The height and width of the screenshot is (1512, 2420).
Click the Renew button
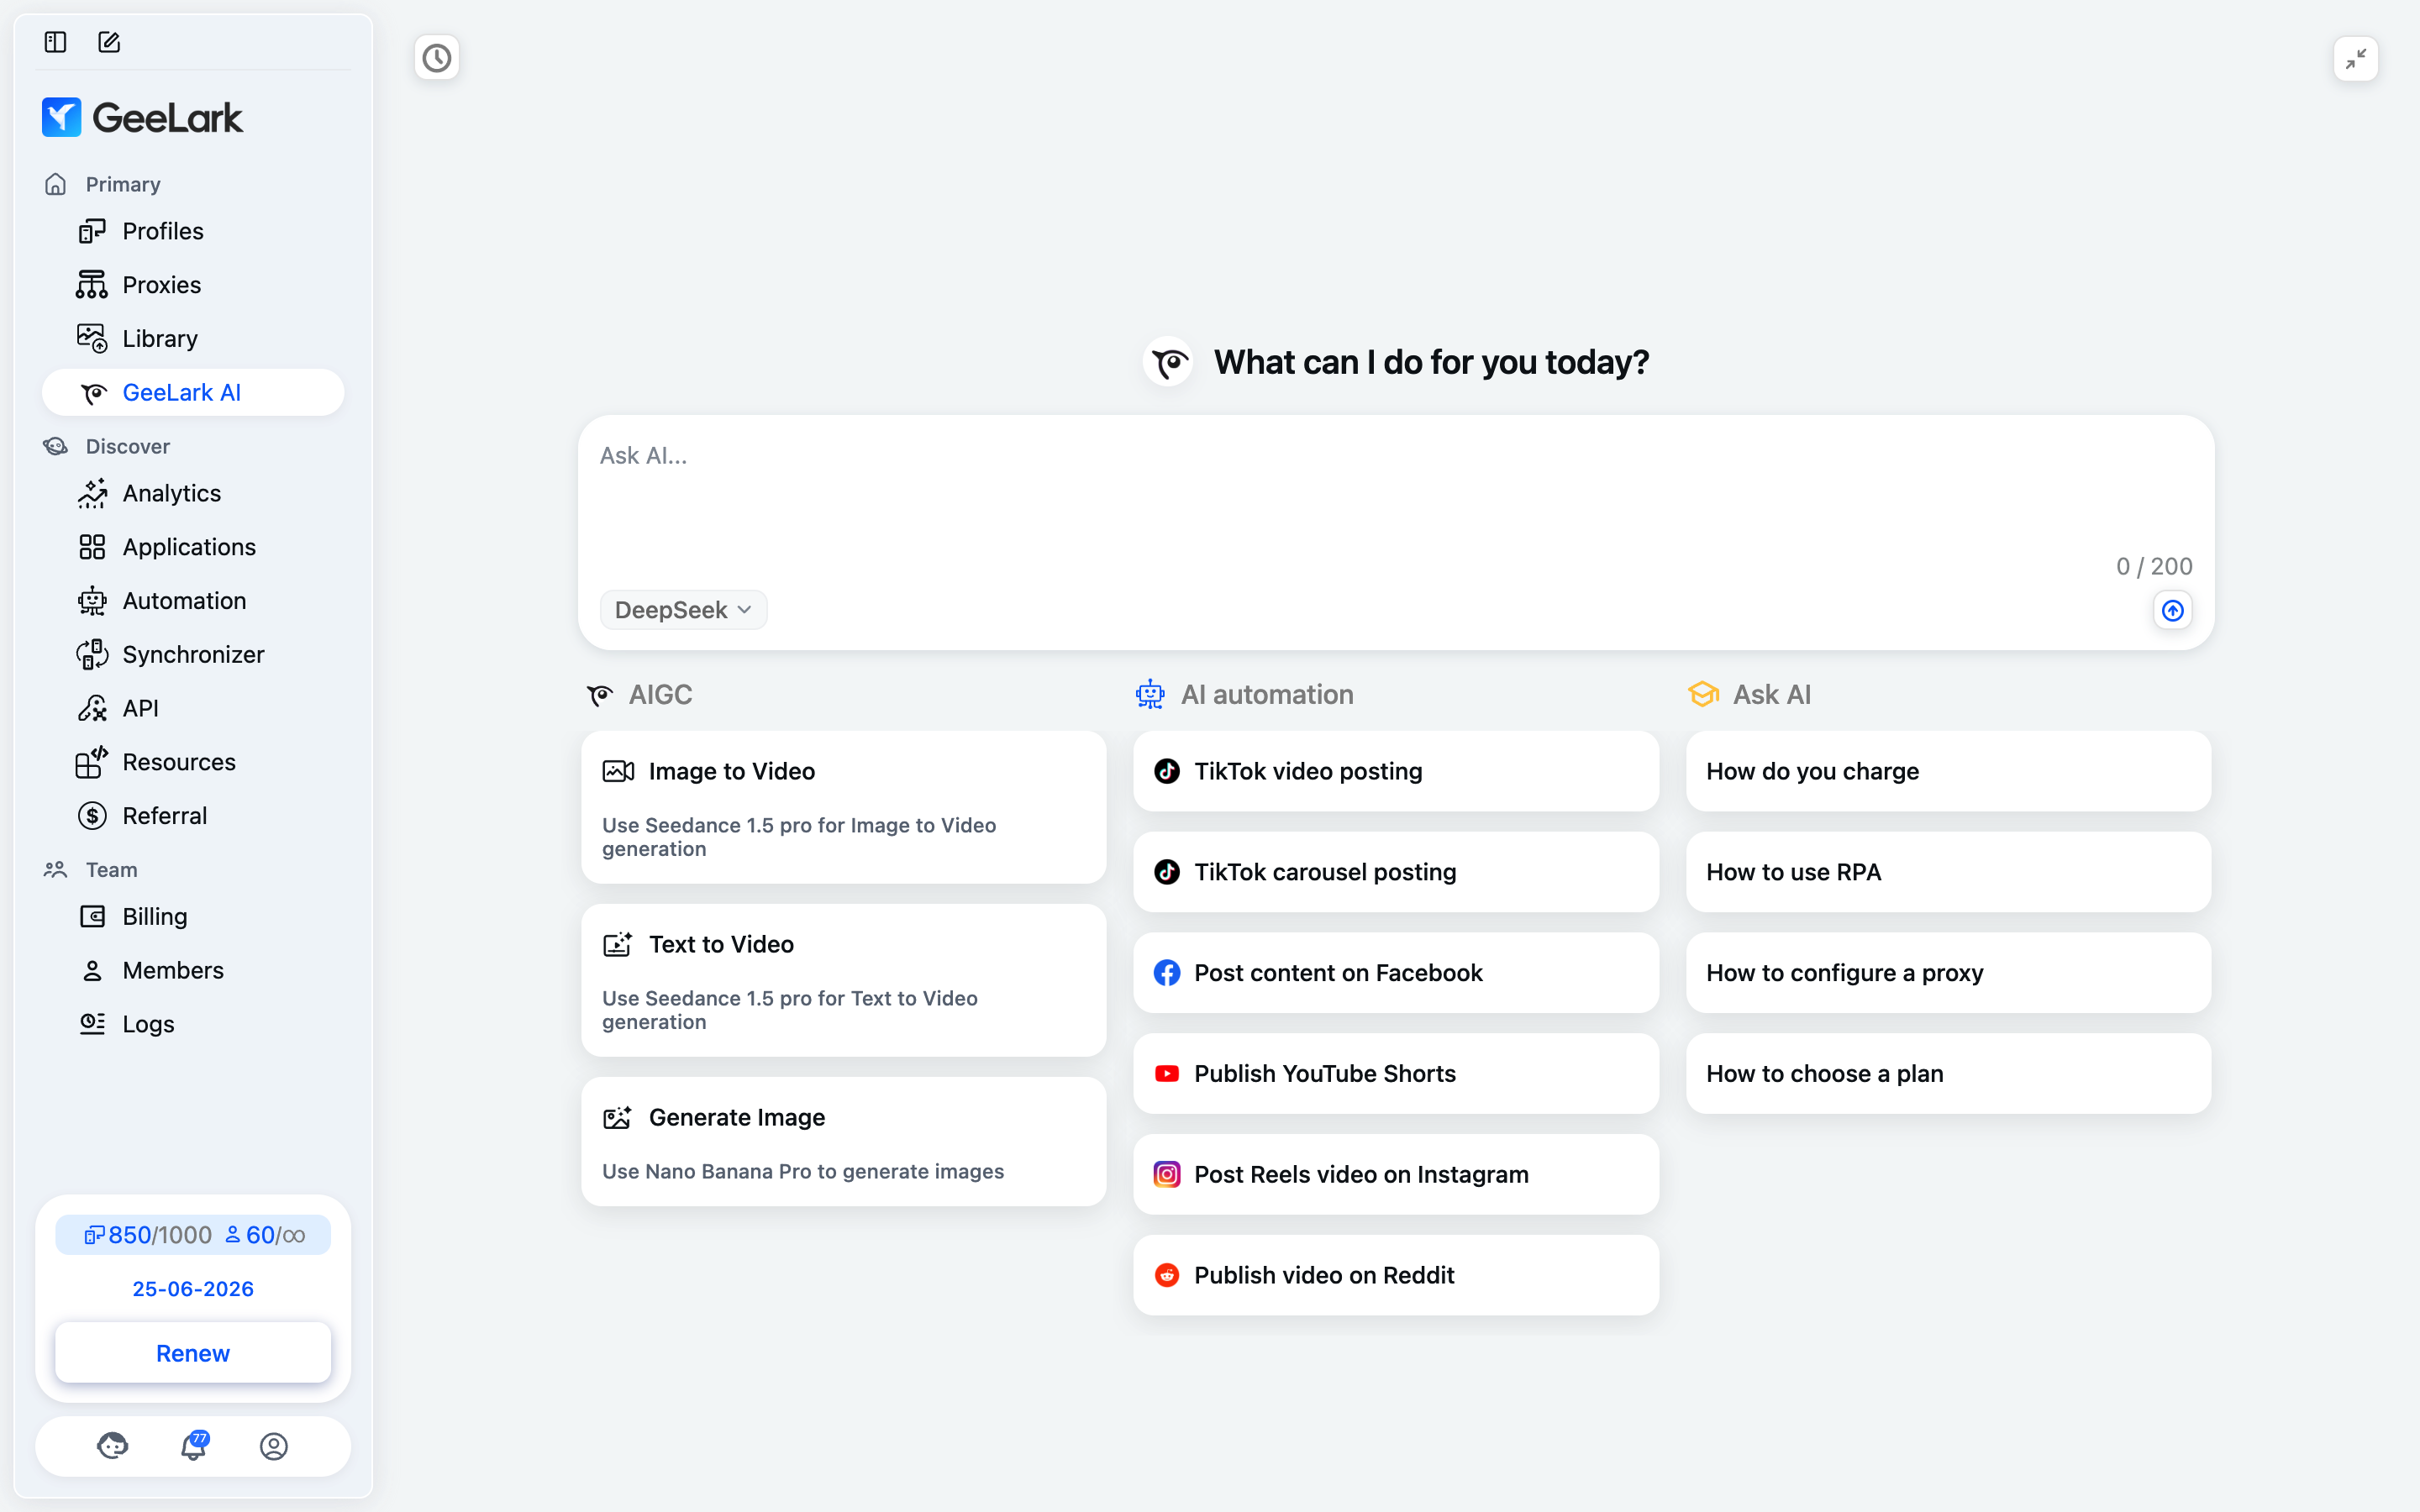point(193,1353)
